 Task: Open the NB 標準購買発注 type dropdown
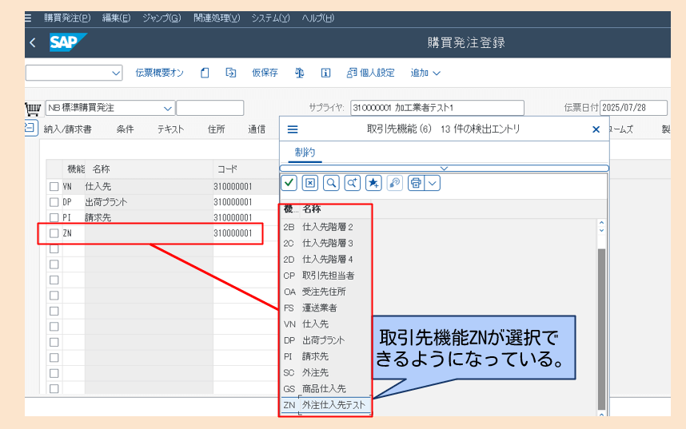[x=168, y=108]
